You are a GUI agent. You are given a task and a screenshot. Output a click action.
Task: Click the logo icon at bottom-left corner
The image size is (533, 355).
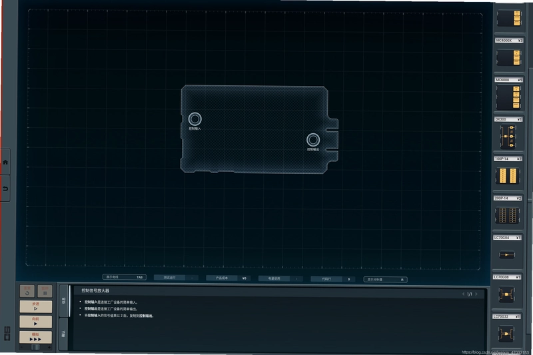7,333
